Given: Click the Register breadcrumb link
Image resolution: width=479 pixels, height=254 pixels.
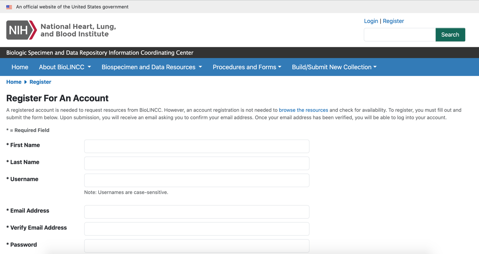Looking at the screenshot, I should [40, 82].
